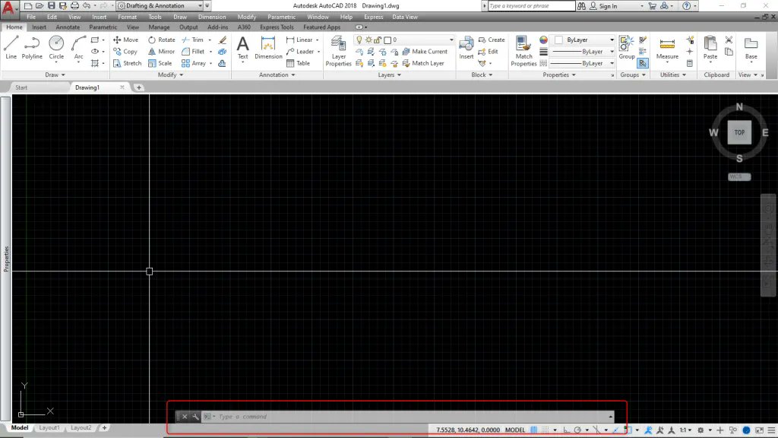Click the Leader button

point(300,52)
